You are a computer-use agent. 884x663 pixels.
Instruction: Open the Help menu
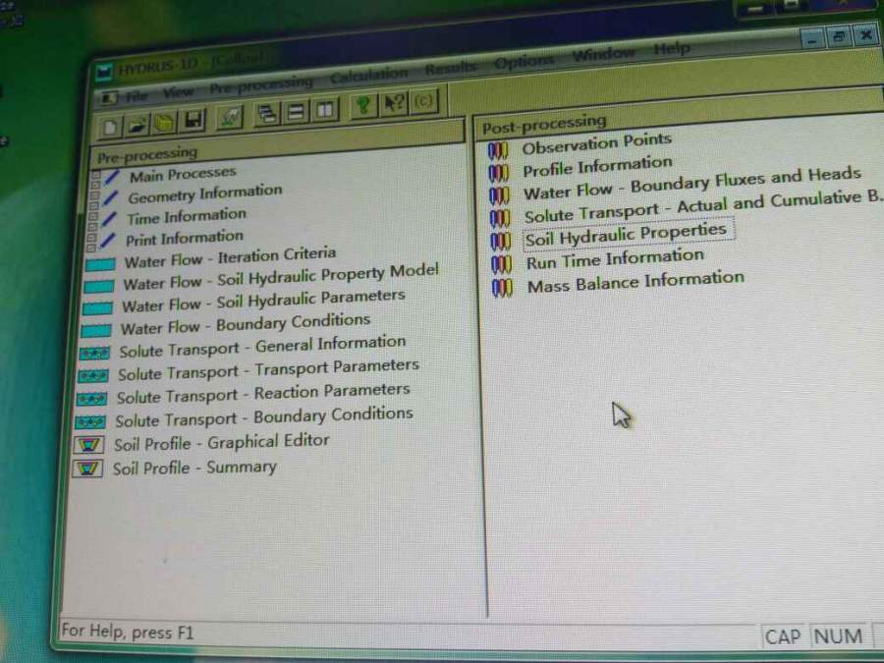(x=672, y=49)
